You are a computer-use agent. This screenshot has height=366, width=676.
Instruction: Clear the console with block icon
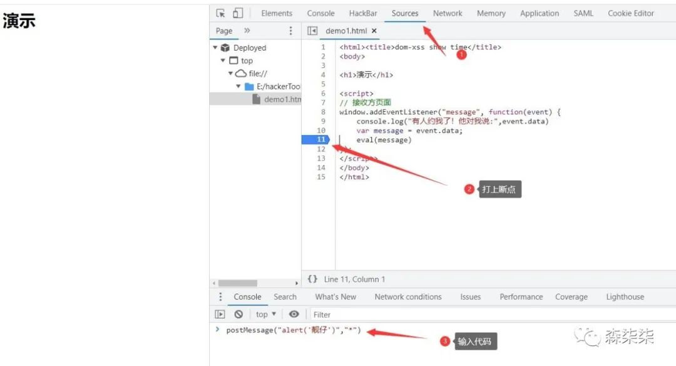[x=238, y=314]
